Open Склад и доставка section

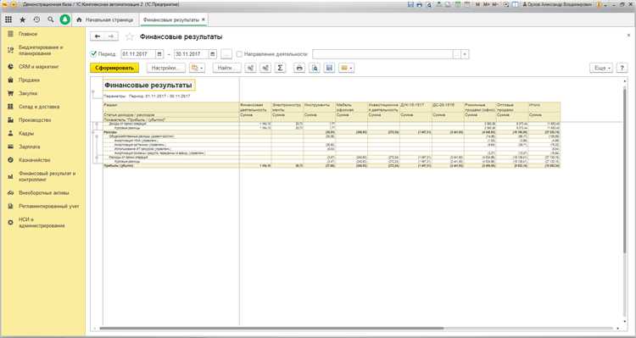pos(42,107)
